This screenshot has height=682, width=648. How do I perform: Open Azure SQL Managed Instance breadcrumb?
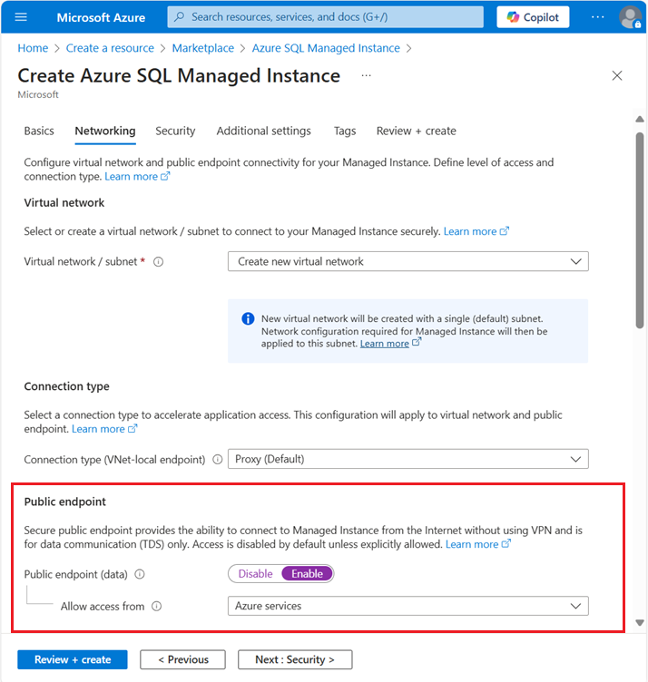pyautogui.click(x=326, y=48)
